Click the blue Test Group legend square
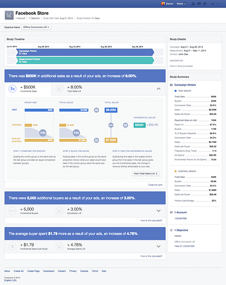The width and height of the screenshot is (226, 285). (176, 91)
